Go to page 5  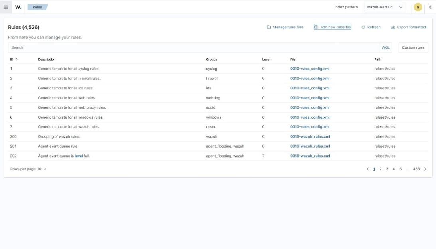click(x=400, y=169)
